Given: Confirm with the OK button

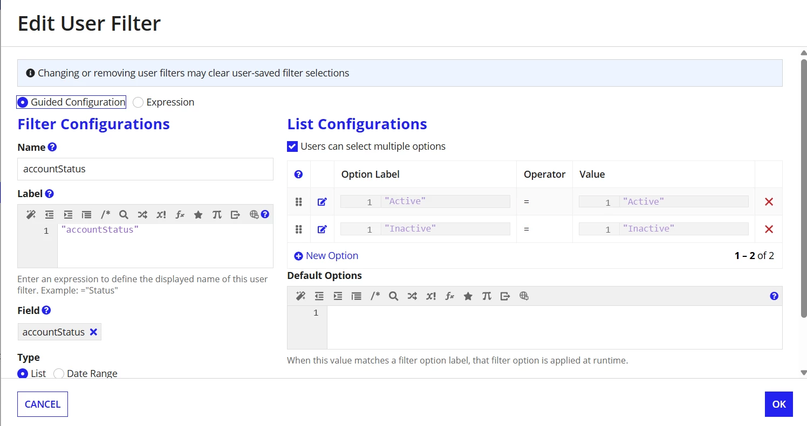Looking at the screenshot, I should point(779,404).
